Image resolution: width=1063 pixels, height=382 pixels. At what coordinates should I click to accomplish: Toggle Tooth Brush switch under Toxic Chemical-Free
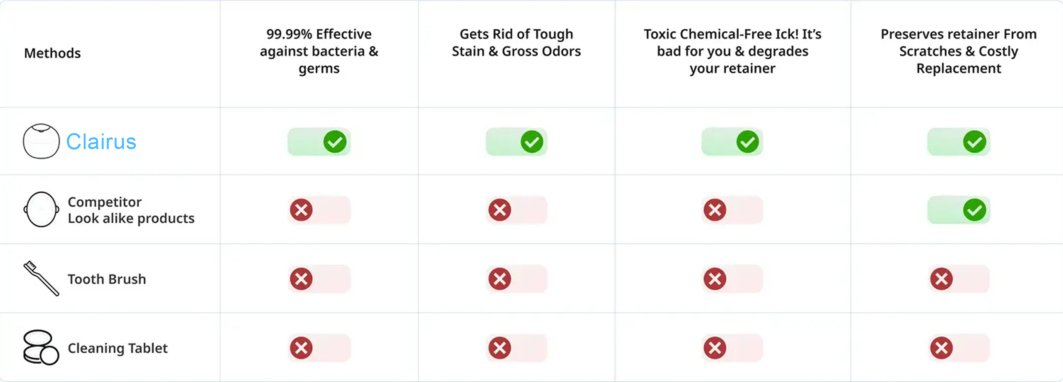(732, 279)
